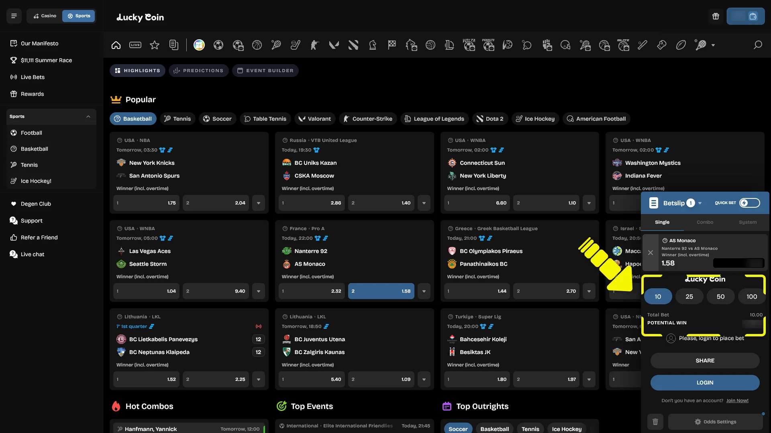Select the Counter-Strike icon in toolbar
The image size is (771, 433).
click(315, 45)
